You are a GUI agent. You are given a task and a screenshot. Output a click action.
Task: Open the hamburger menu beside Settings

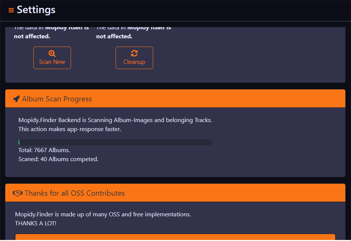click(11, 11)
